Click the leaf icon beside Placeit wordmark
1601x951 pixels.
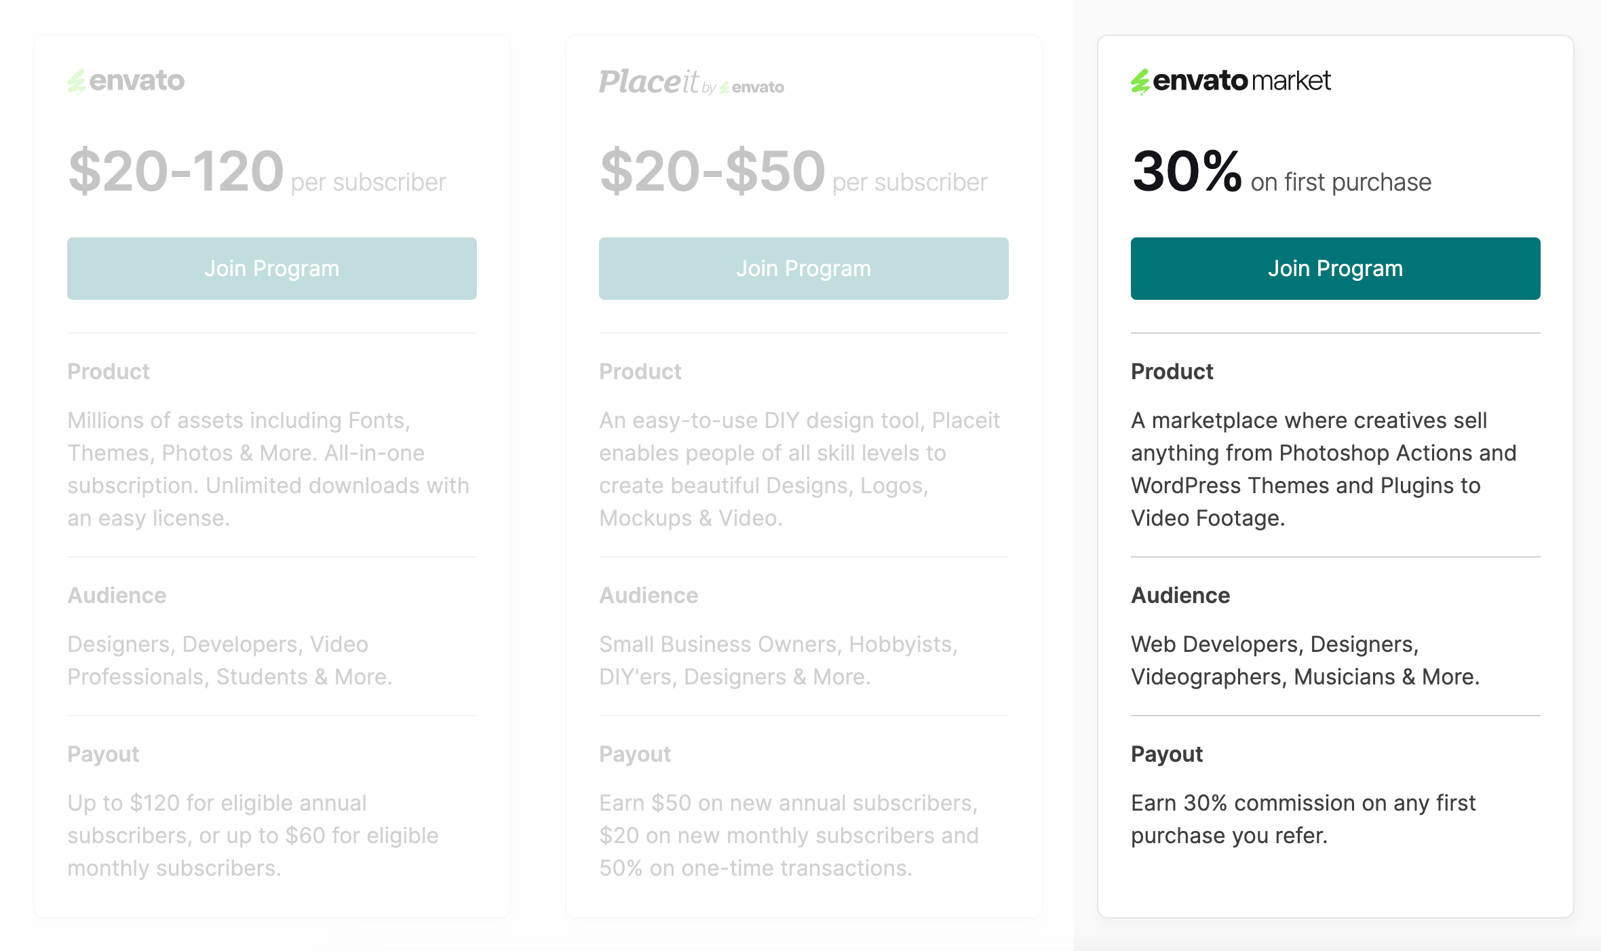pyautogui.click(x=725, y=85)
